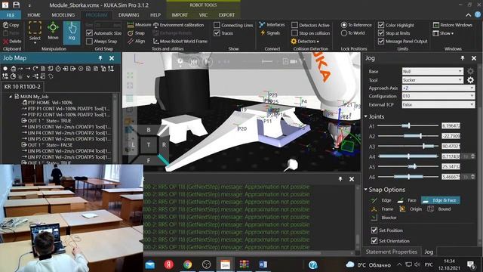Toggle Automatic Size checkbox
This screenshot has height=272, width=483.
(89, 33)
